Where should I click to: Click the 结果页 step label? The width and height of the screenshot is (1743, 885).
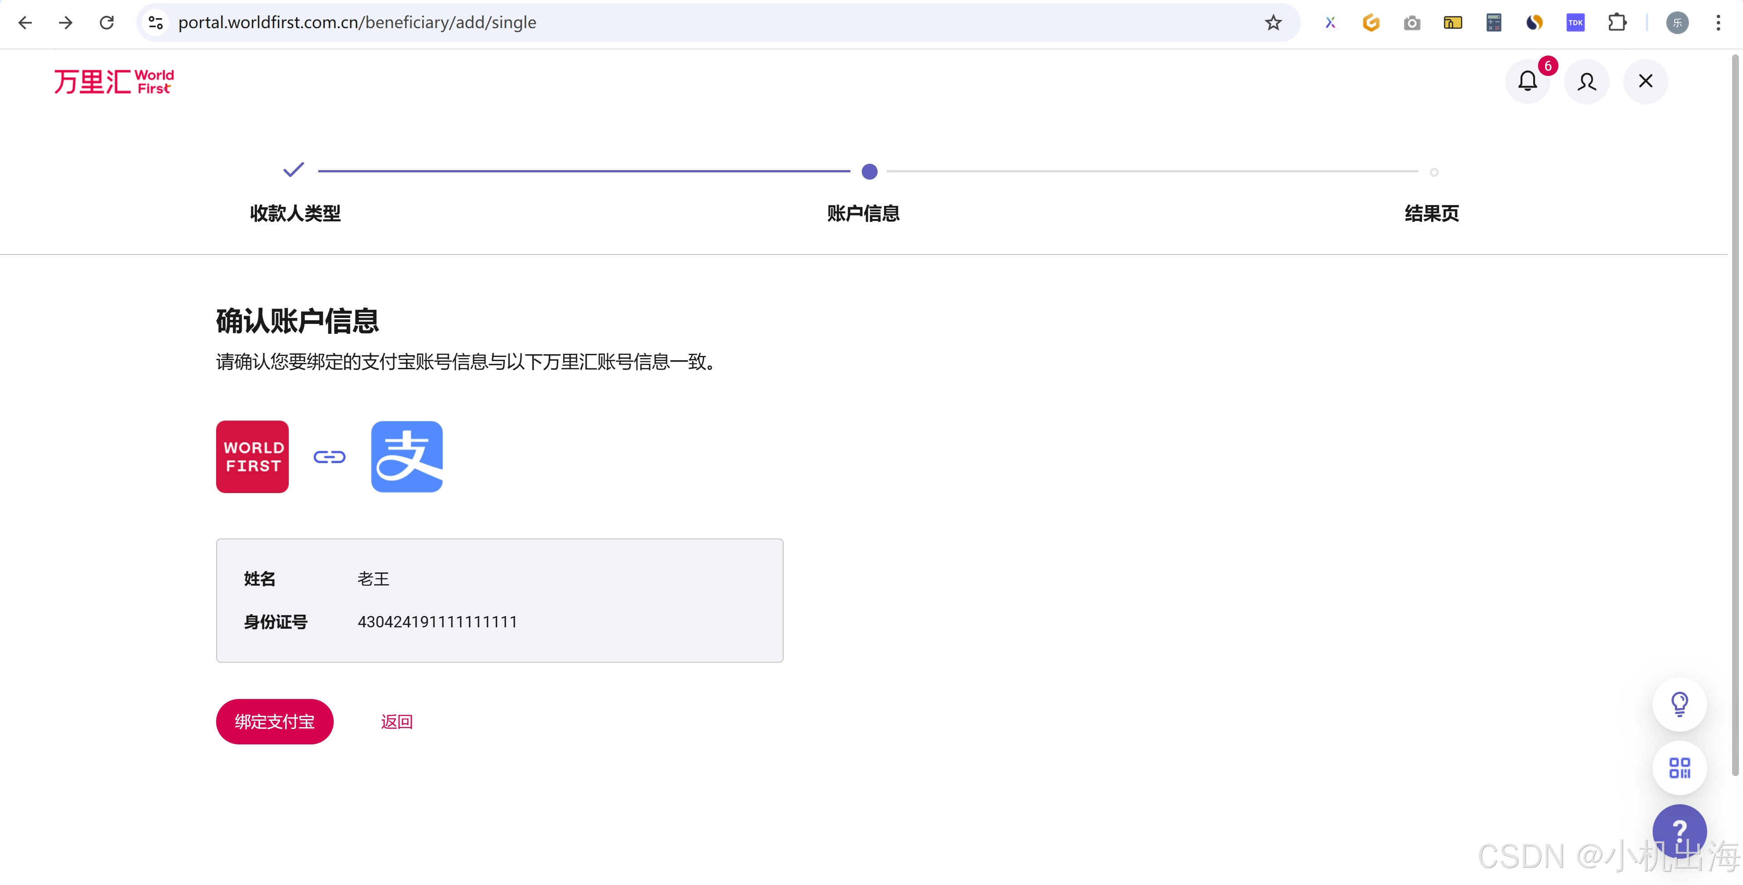click(1431, 213)
